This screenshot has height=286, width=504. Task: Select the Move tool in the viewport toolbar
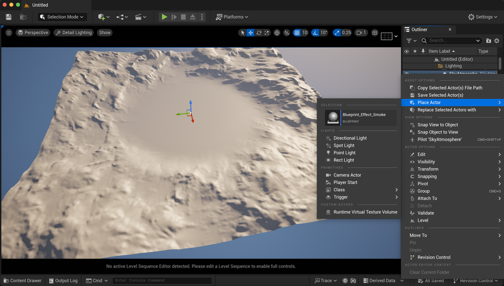pyautogui.click(x=250, y=33)
